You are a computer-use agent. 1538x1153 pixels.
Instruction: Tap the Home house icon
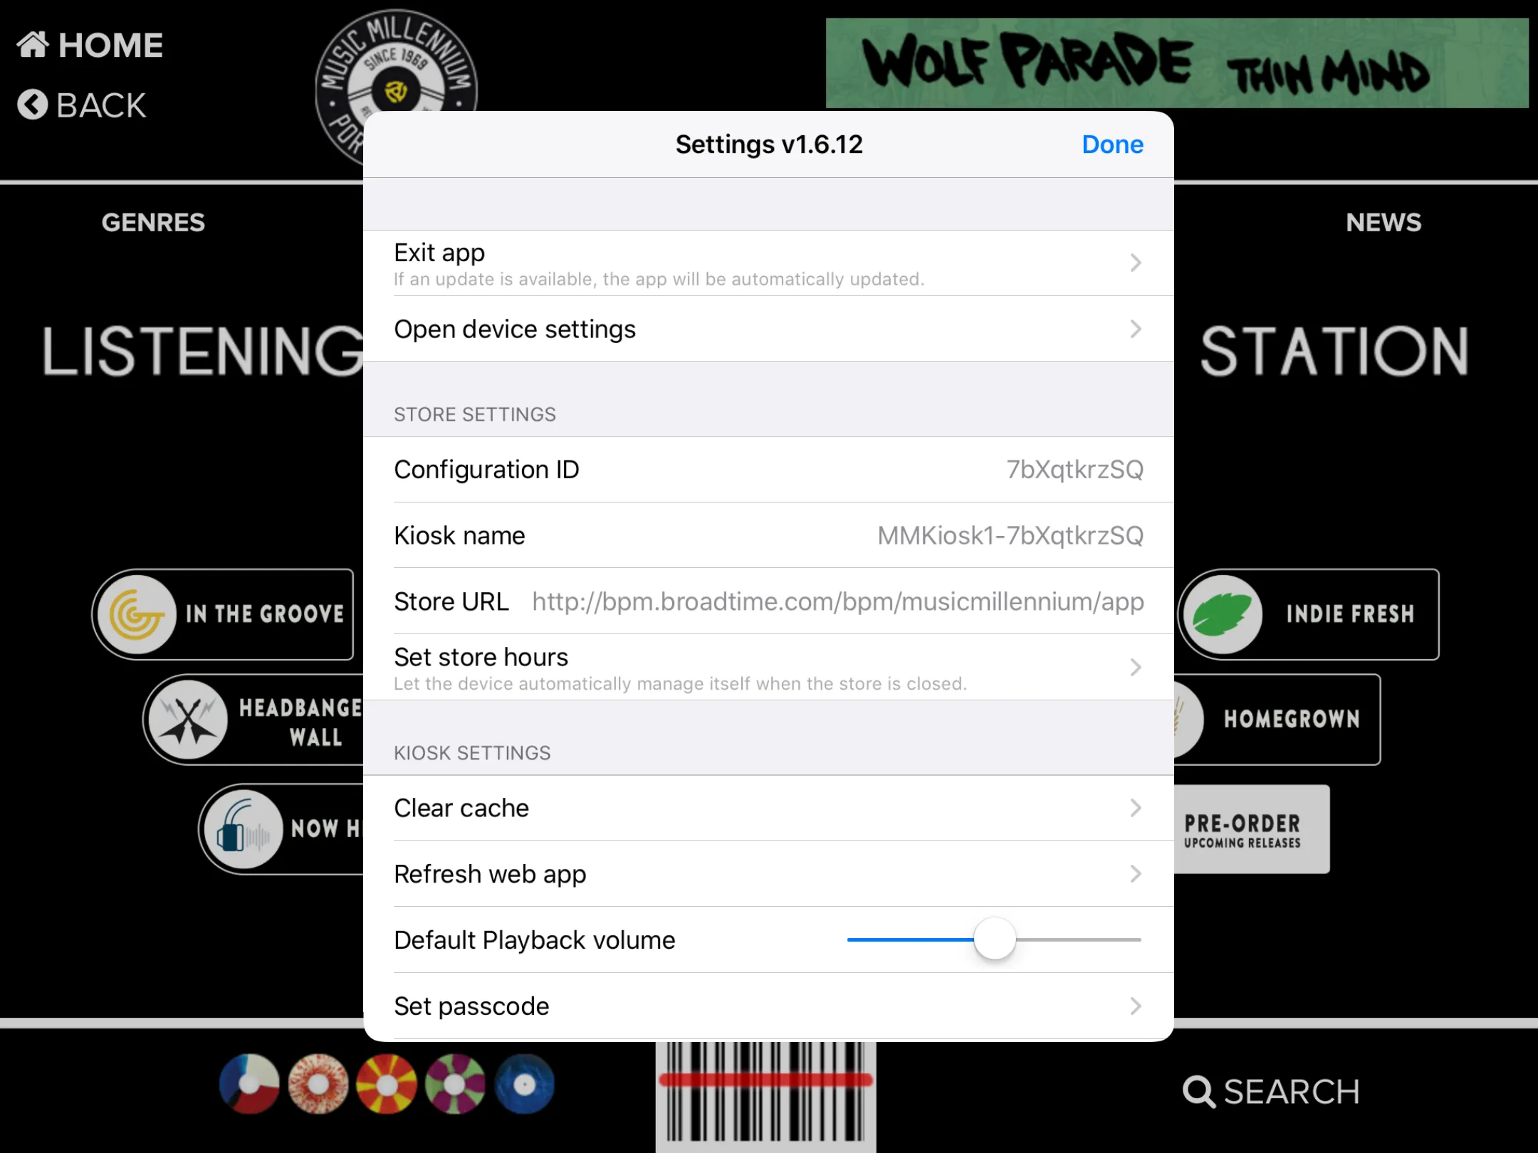[33, 45]
